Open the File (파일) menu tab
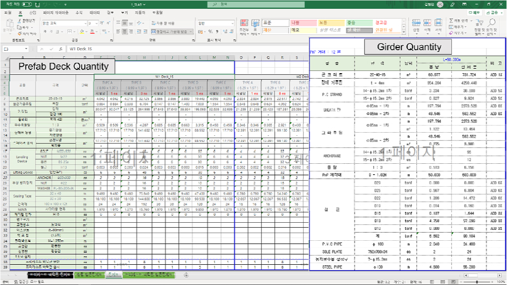The width and height of the screenshot is (507, 285). (8, 13)
